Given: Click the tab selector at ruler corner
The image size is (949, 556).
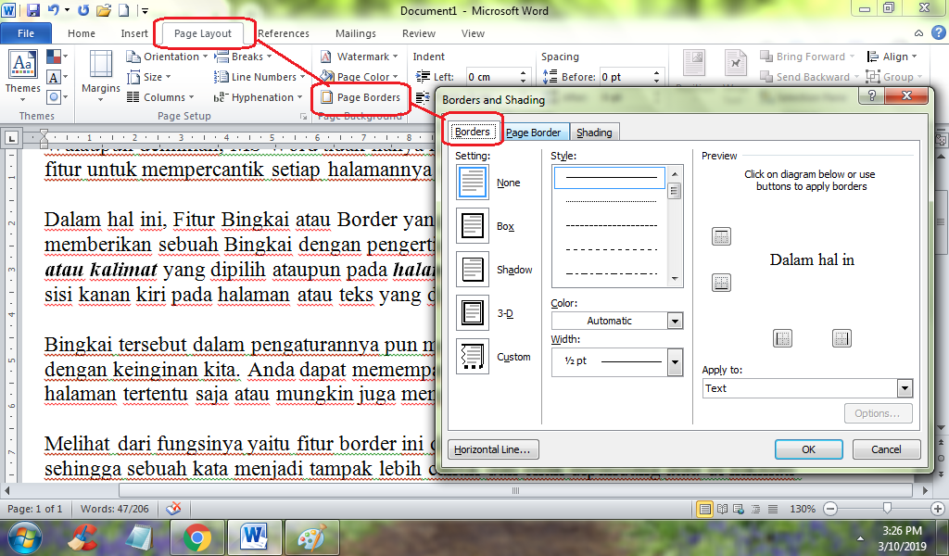Looking at the screenshot, I should (11, 139).
